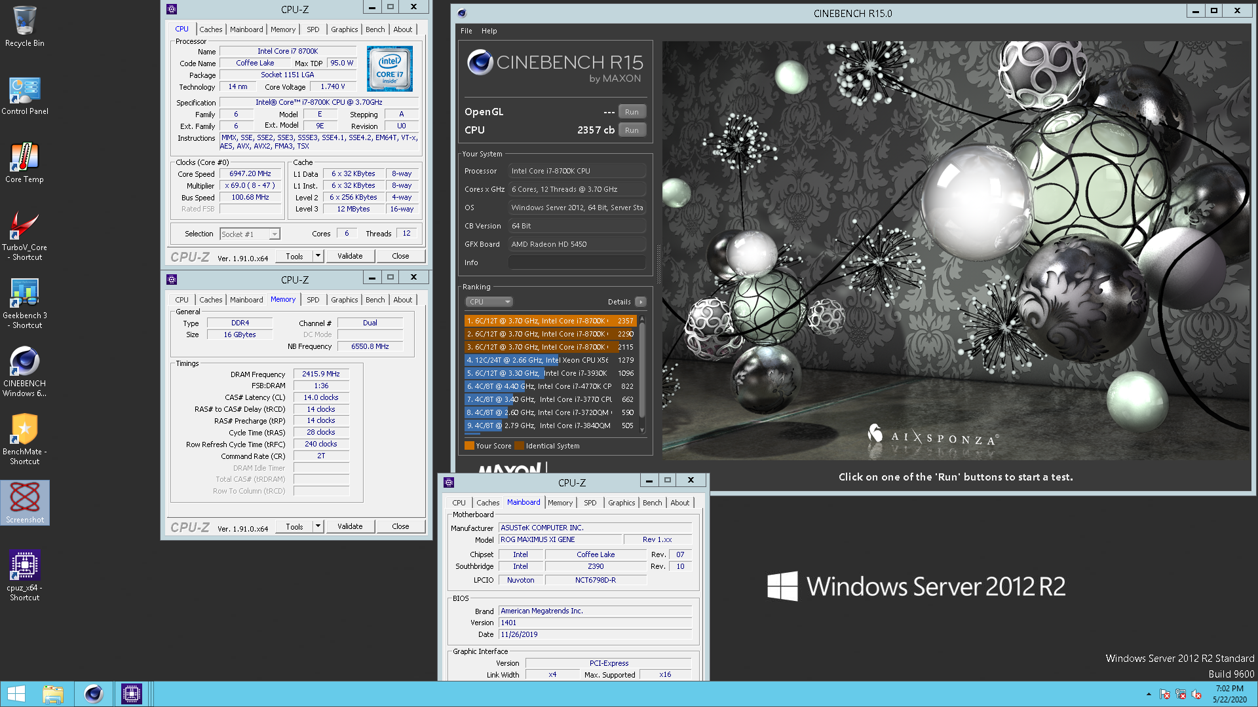This screenshot has width=1258, height=707.
Task: Click the DRAM Frequency value 2415.9 MHz
Action: click(x=321, y=374)
